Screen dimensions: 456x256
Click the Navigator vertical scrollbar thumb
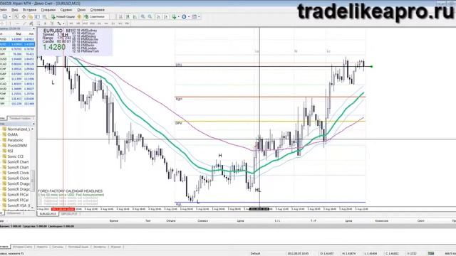33,180
